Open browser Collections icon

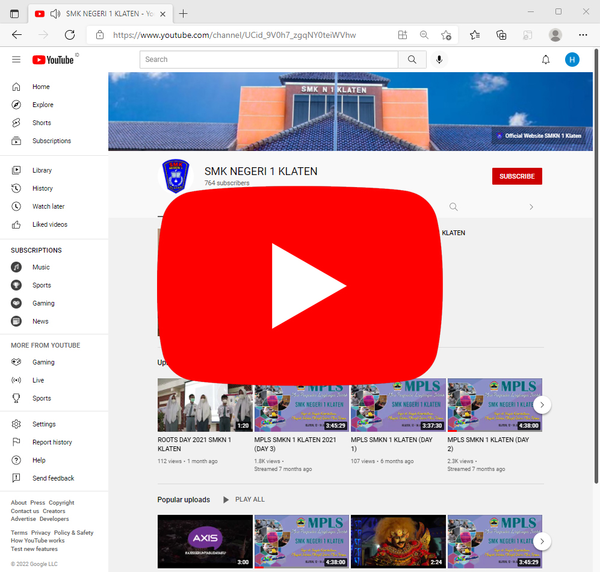click(x=501, y=35)
